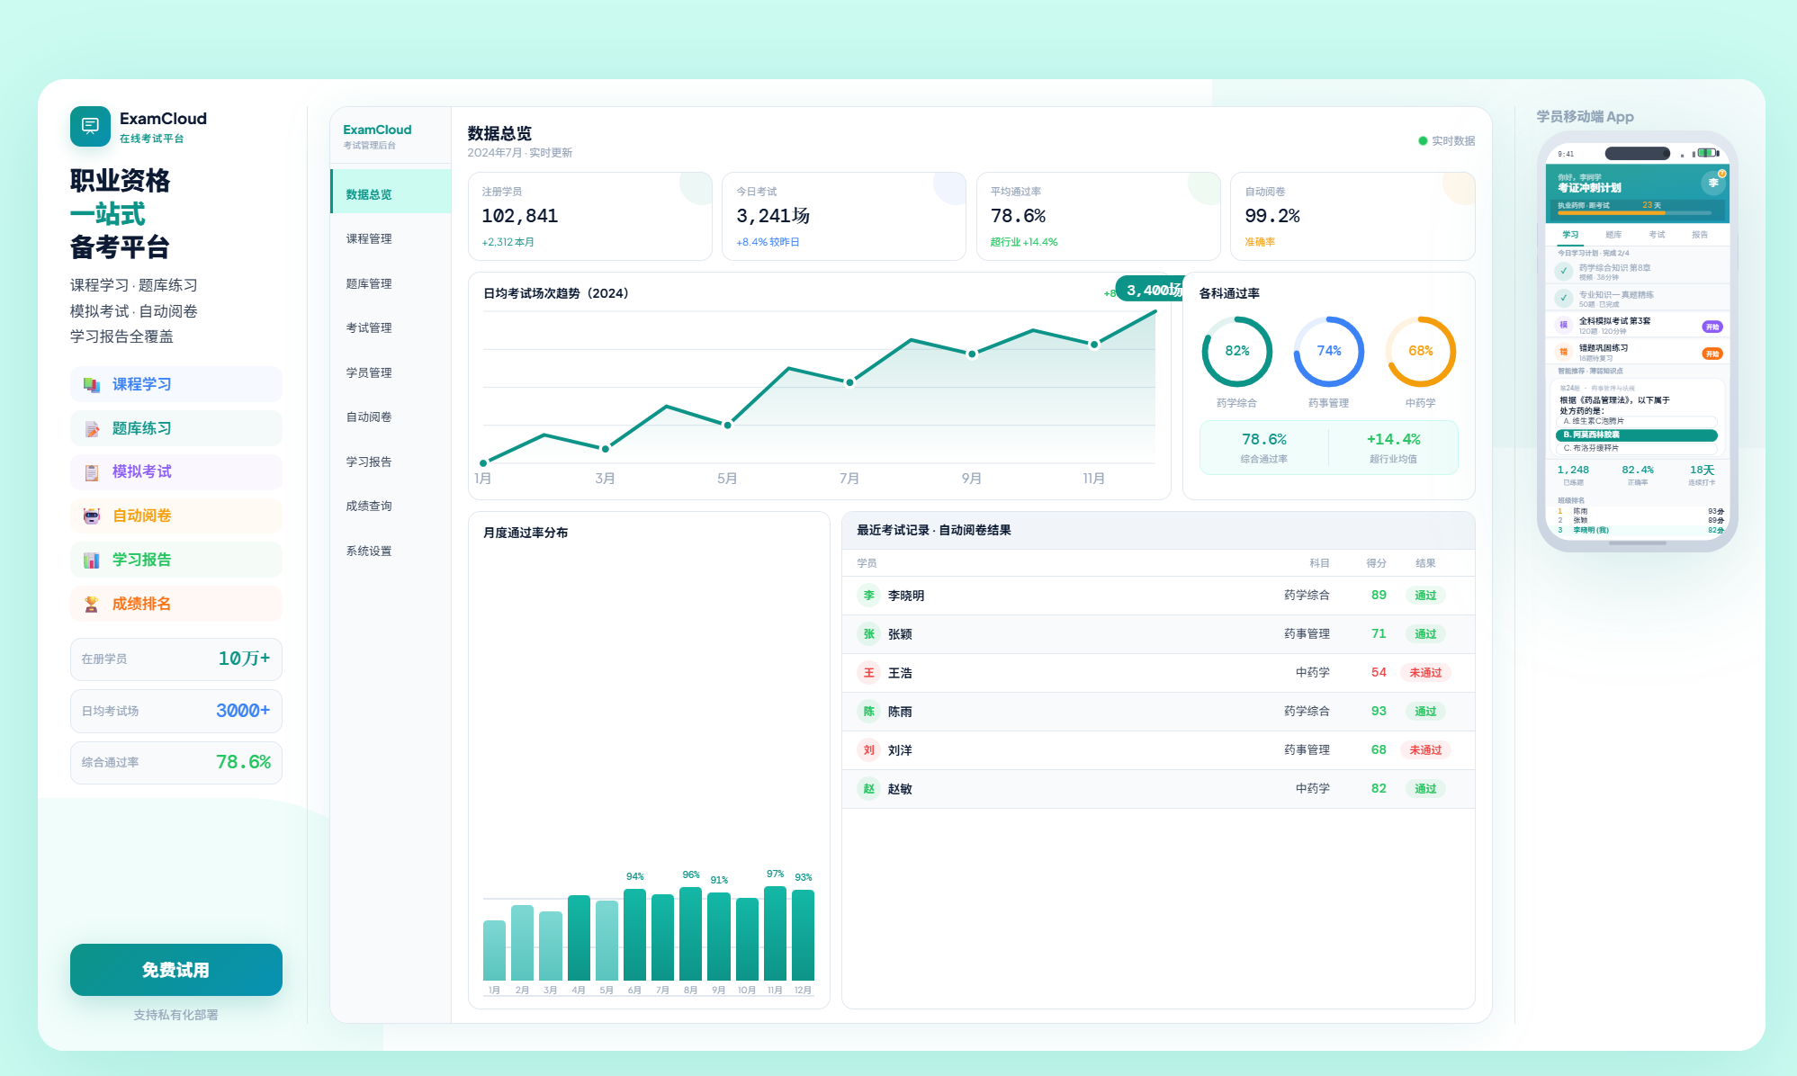Toggle checkmark for 药学综合知识 第8章
The width and height of the screenshot is (1797, 1076).
[1564, 271]
